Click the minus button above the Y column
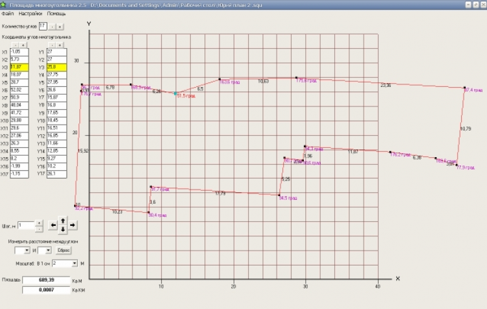The image size is (487, 309). click(52, 45)
